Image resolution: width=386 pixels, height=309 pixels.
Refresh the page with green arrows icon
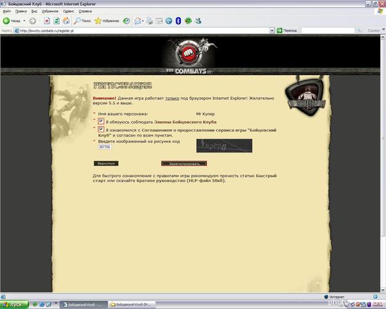(x=57, y=21)
